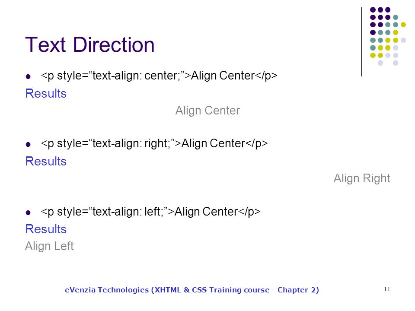This screenshot has width=415, height=311.
Task: Click the third bullet dot before left code
Action: coord(28,213)
